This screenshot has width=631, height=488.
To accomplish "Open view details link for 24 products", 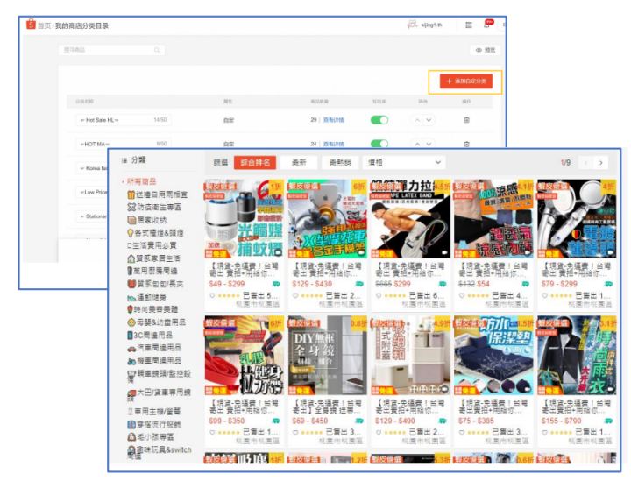I will pyautogui.click(x=334, y=144).
